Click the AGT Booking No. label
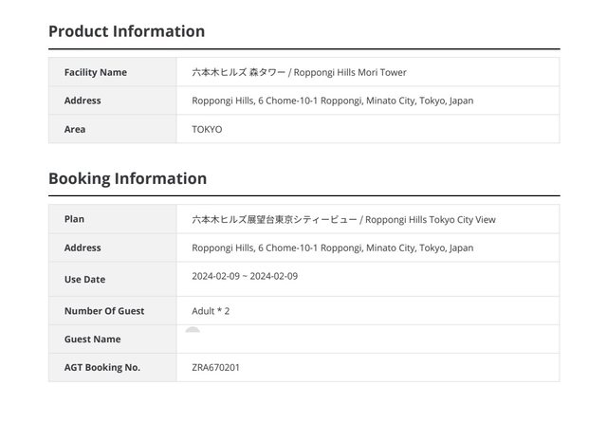Viewport: 607px width, 422px height. coord(101,367)
